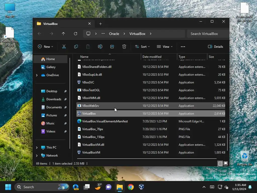257x193 pixels.
Task: Open chevron after Oracle breadcrumb
Action: click(x=124, y=34)
